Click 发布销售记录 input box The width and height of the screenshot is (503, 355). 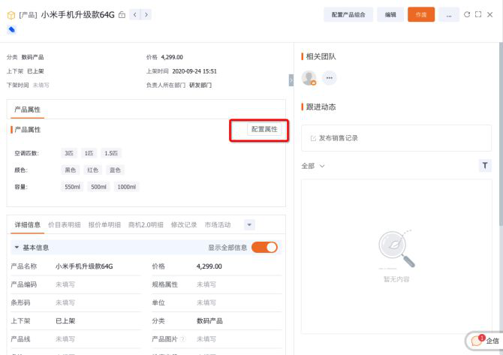[x=396, y=138]
